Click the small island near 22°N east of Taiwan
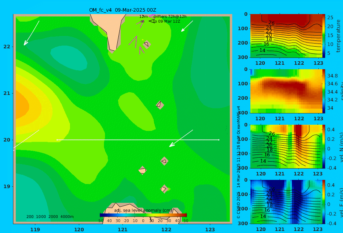343x233 pixels. click(147, 44)
